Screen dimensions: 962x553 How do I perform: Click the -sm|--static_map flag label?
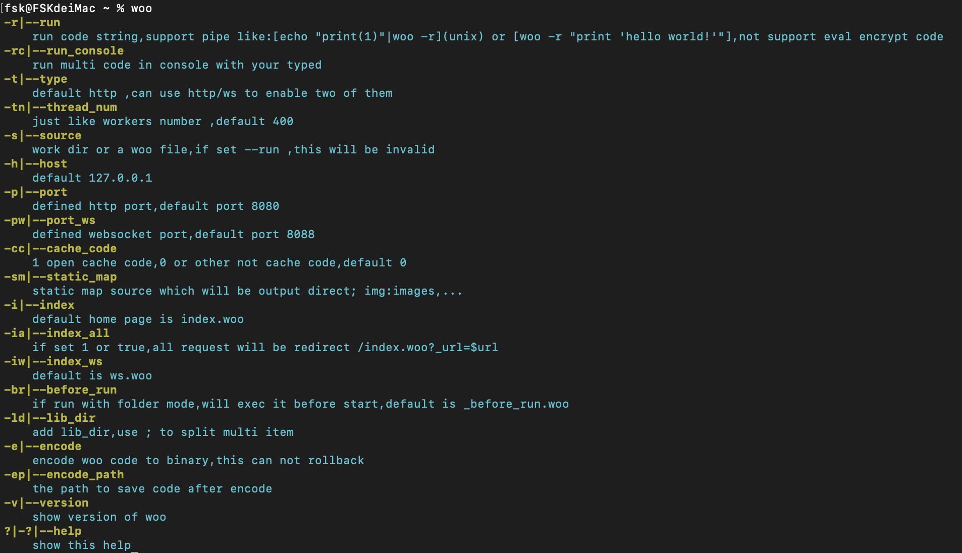[x=60, y=277]
